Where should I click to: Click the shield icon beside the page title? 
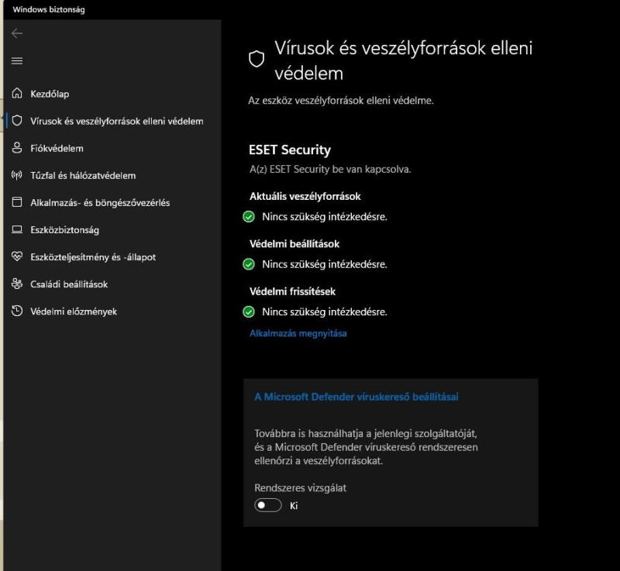[257, 60]
